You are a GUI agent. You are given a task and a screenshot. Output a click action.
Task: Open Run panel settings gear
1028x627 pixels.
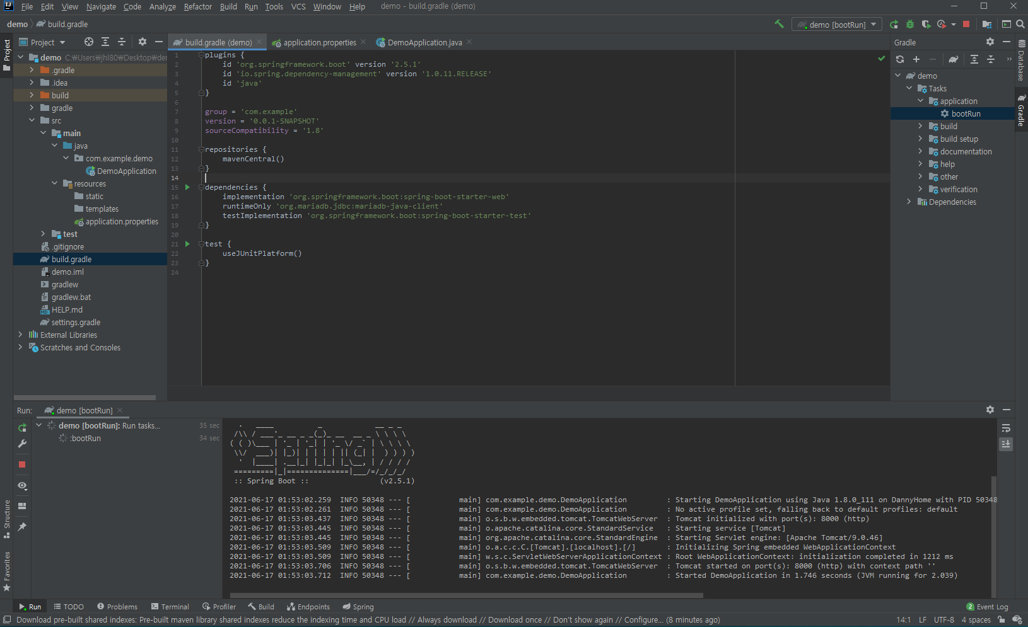point(990,410)
